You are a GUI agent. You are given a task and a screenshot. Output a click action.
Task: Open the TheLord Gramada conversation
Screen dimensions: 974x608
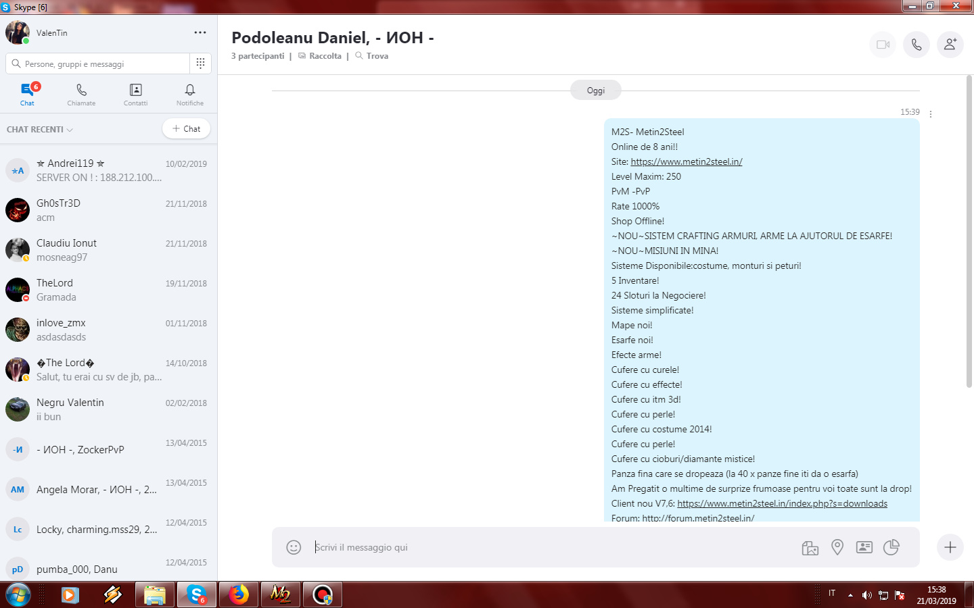pyautogui.click(x=108, y=290)
